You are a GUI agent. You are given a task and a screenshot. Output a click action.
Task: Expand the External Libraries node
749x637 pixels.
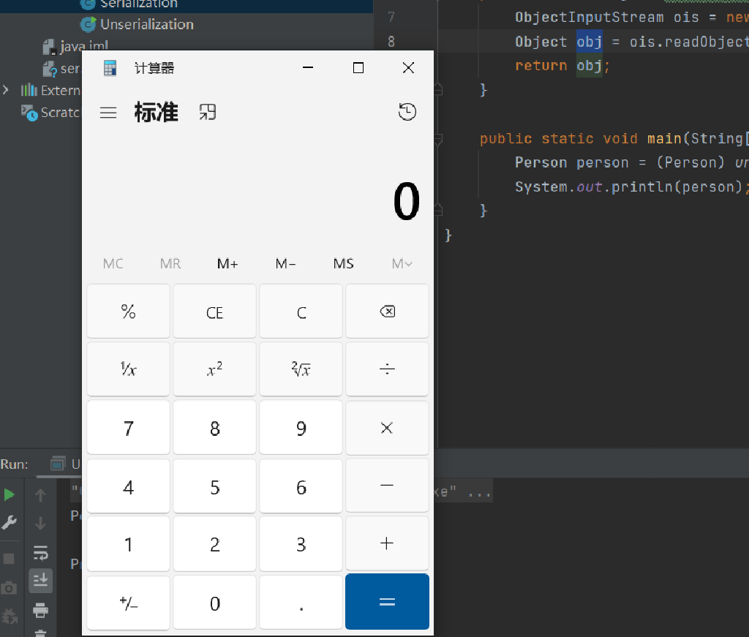(6, 90)
